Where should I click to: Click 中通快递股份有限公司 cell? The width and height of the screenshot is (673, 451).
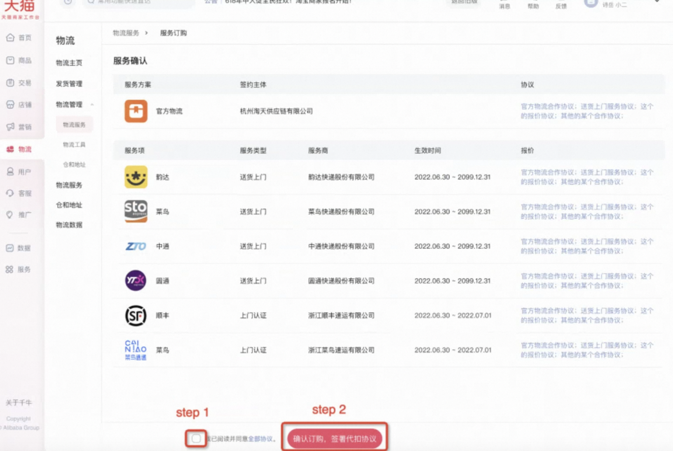coord(341,246)
